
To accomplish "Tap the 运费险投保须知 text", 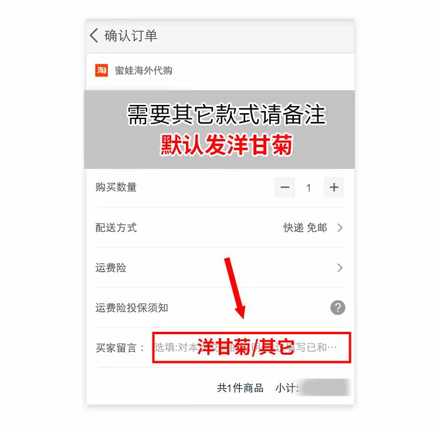I will click(131, 308).
